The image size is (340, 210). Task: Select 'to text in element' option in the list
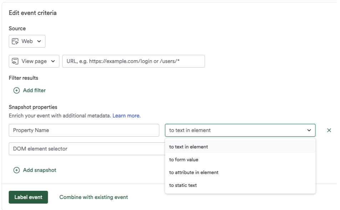pyautogui.click(x=240, y=147)
